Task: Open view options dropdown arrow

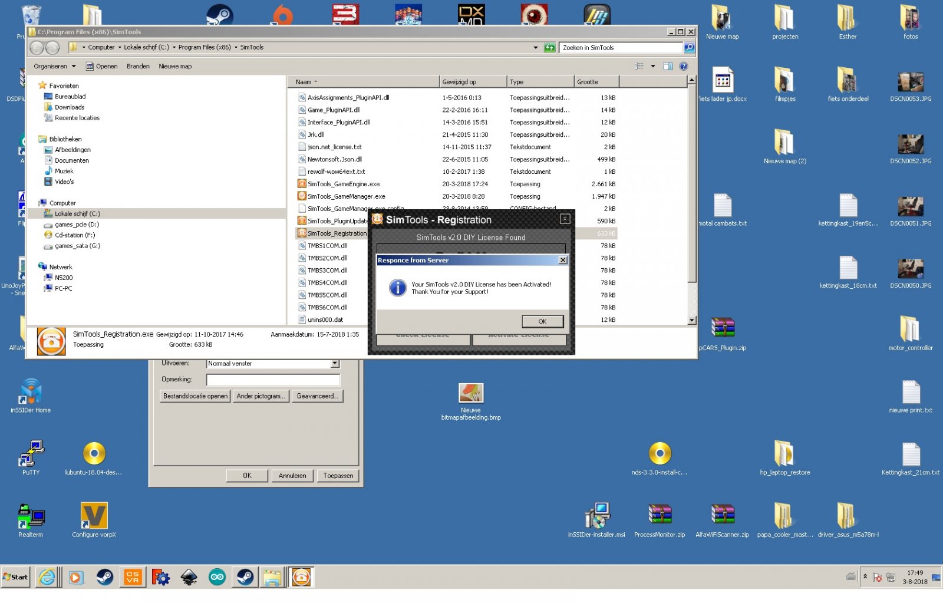Action: pyautogui.click(x=653, y=66)
